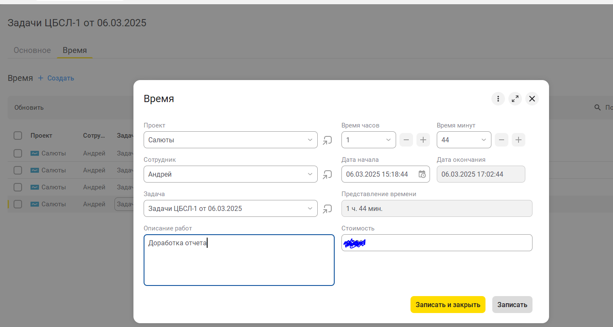
Task: Click the Стоимость input field
Action: (x=437, y=243)
